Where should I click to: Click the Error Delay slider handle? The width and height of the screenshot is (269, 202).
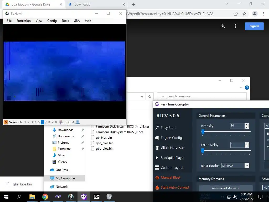tap(203, 151)
